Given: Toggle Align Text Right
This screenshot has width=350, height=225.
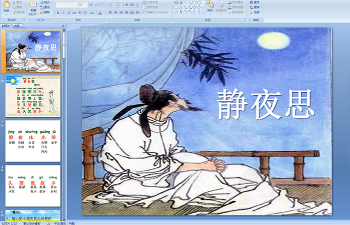Looking at the screenshot, I should point(121,13).
